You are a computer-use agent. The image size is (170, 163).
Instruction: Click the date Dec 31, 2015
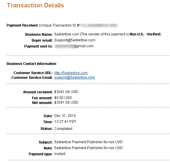pos(65,116)
